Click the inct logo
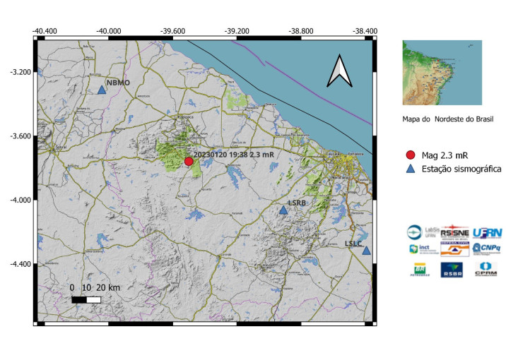 [420, 249]
